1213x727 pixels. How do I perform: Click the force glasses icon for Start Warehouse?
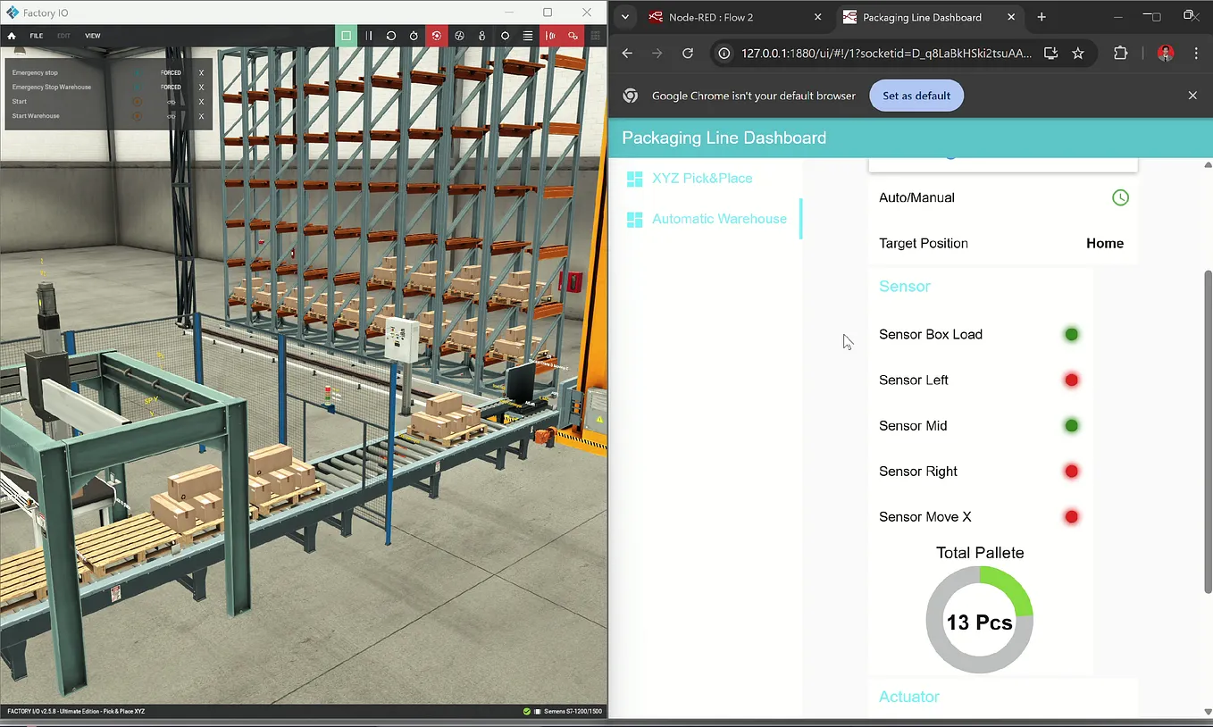point(171,116)
